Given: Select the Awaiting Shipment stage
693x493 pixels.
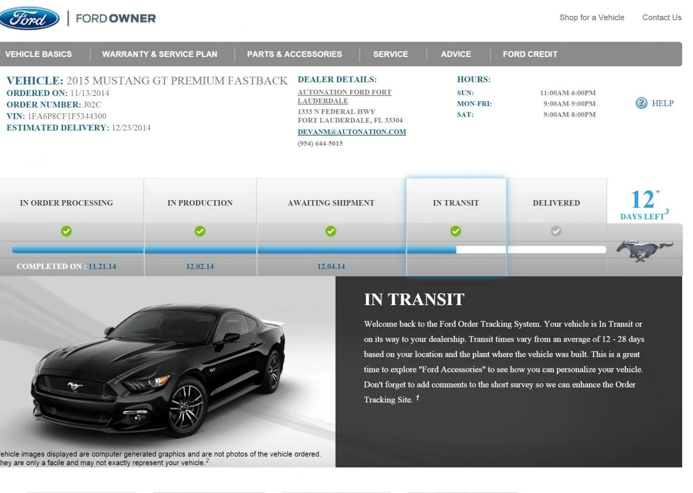Looking at the screenshot, I should point(331,203).
